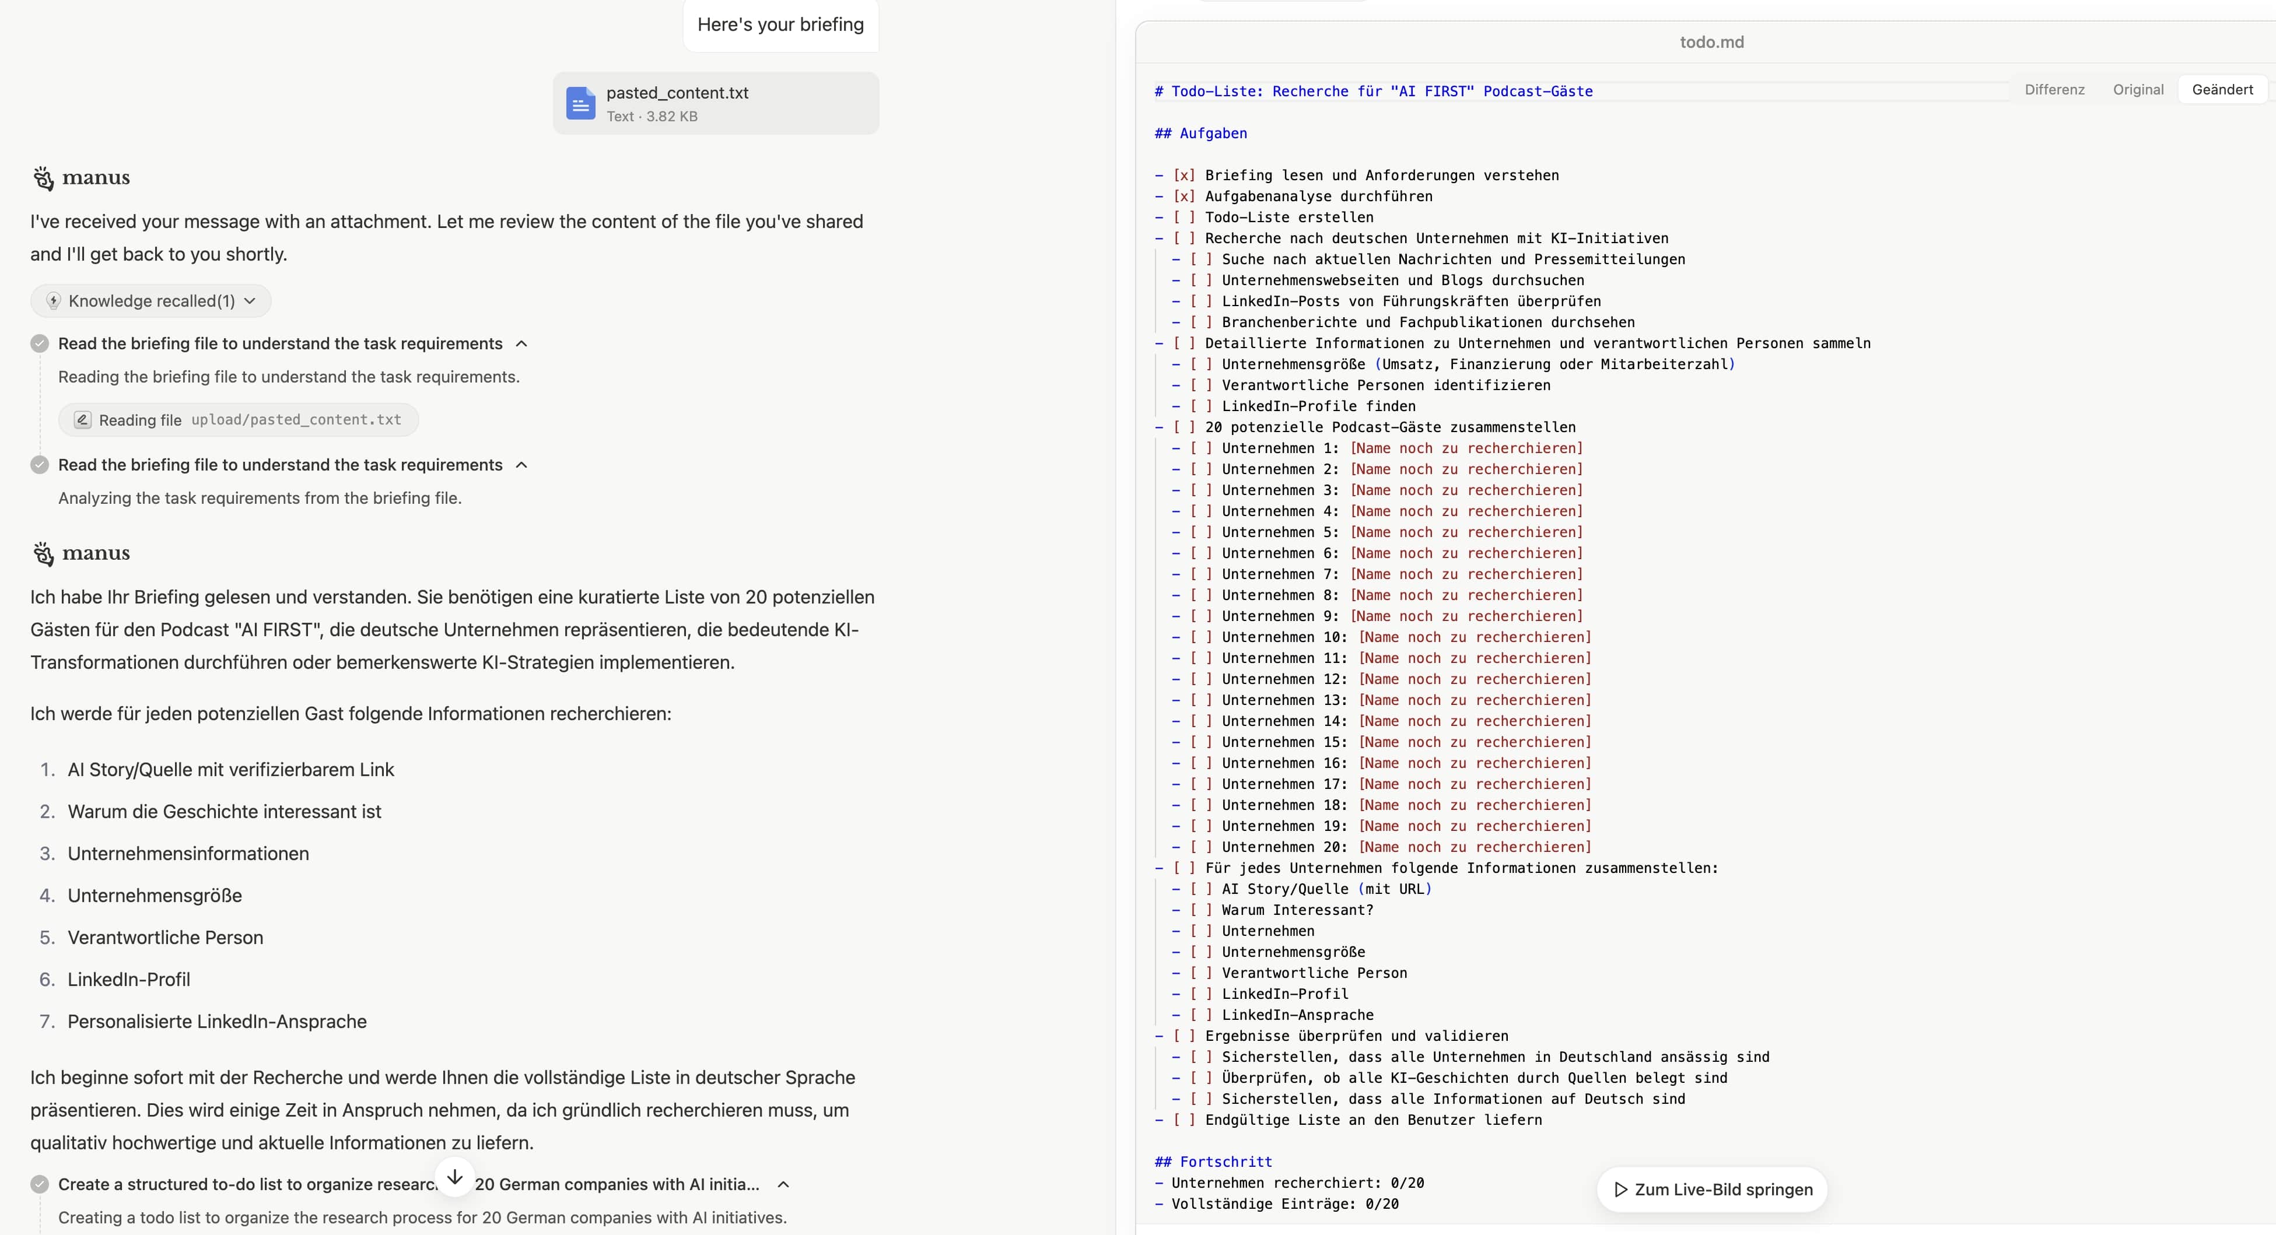Select the Geändert view tab
The height and width of the screenshot is (1235, 2276).
(x=2222, y=90)
